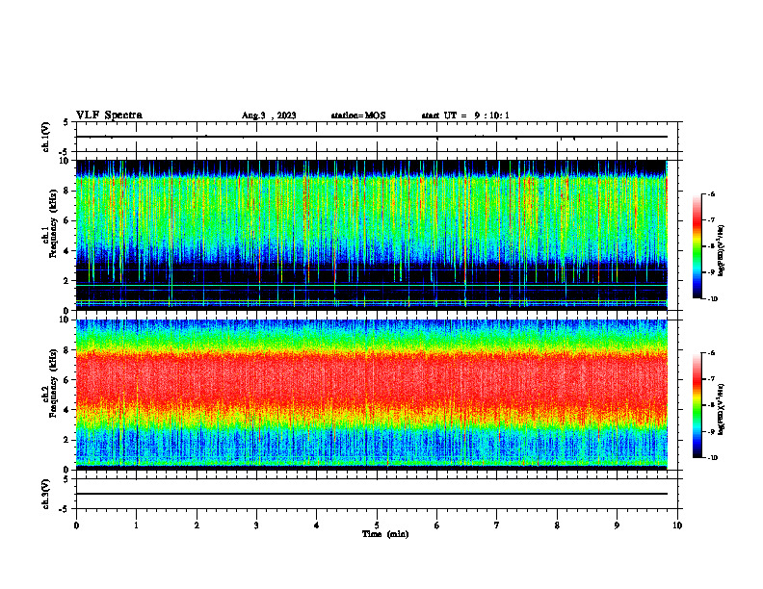Click time axis tick label '3'

click(x=256, y=525)
